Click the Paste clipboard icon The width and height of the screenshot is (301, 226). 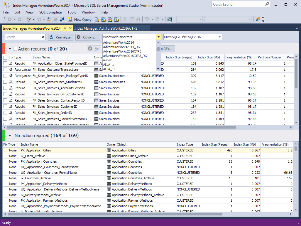pyautogui.click(x=138, y=19)
